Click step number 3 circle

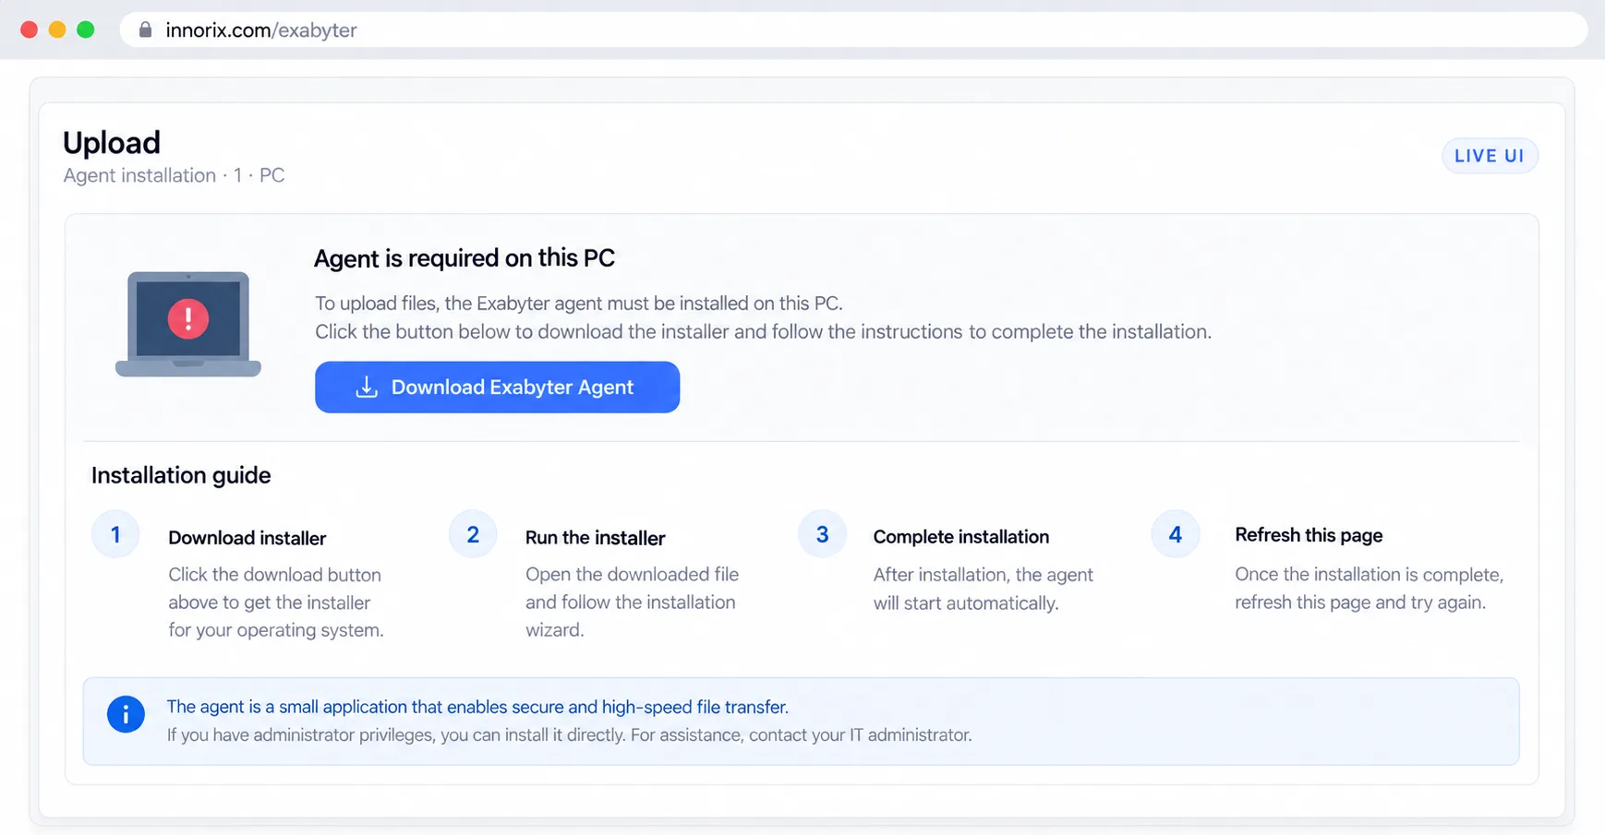(822, 534)
